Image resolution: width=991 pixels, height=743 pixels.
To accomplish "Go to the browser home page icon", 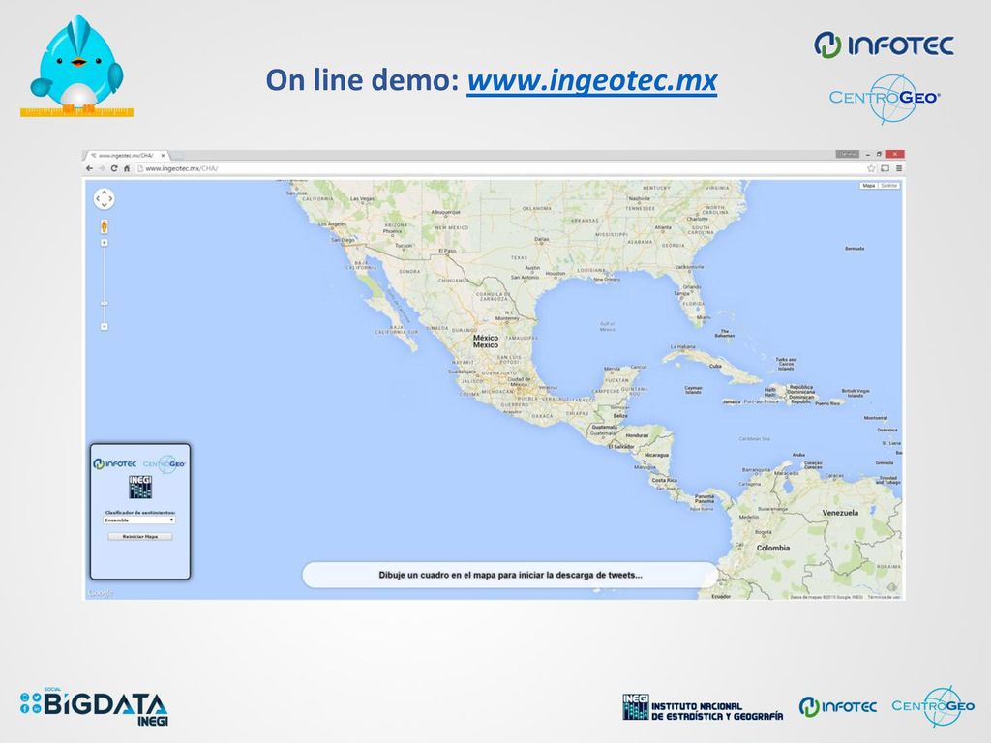I will click(x=127, y=168).
